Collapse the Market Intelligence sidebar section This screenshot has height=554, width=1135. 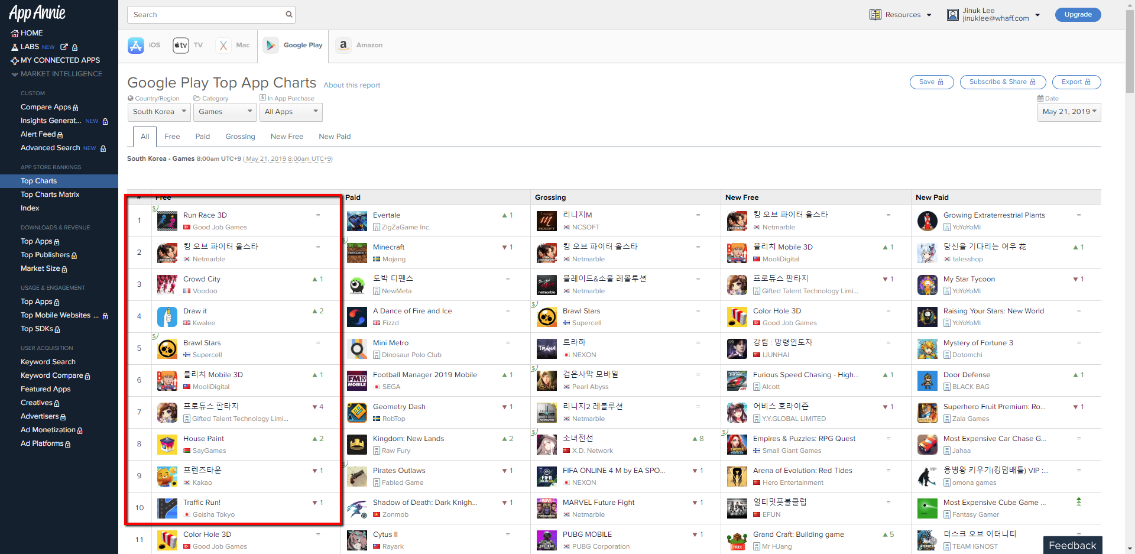(x=57, y=74)
